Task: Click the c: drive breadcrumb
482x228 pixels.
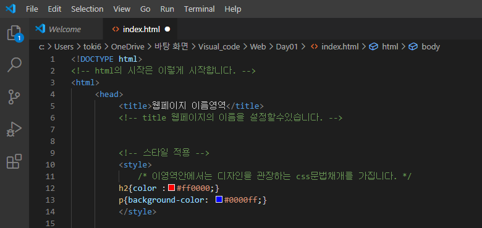Action: (x=41, y=47)
